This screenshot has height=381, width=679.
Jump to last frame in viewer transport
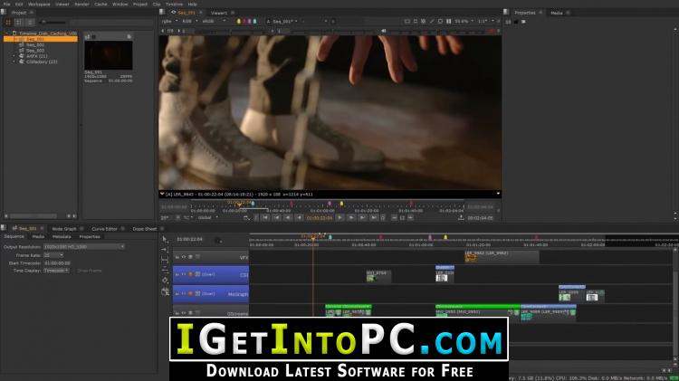[x=374, y=218]
